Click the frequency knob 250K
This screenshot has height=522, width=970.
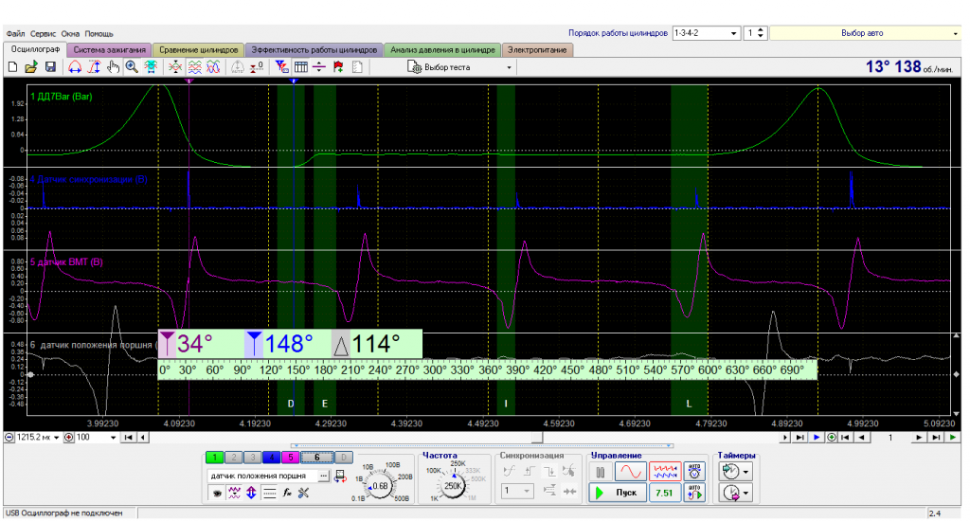tap(452, 485)
